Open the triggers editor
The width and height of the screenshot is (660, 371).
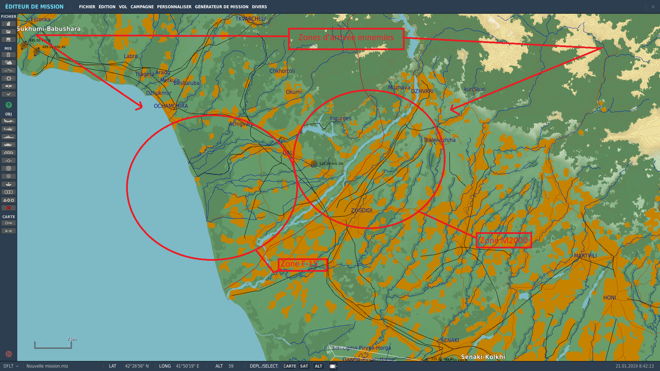coord(9,70)
